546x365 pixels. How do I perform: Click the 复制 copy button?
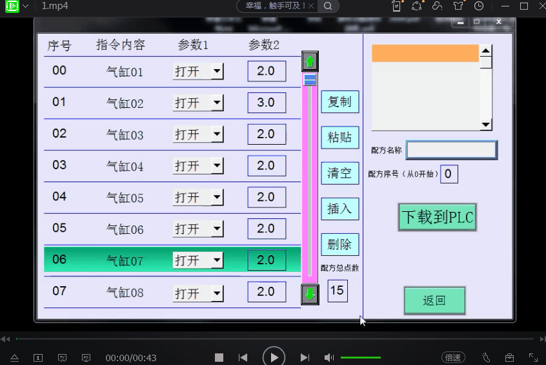click(339, 102)
